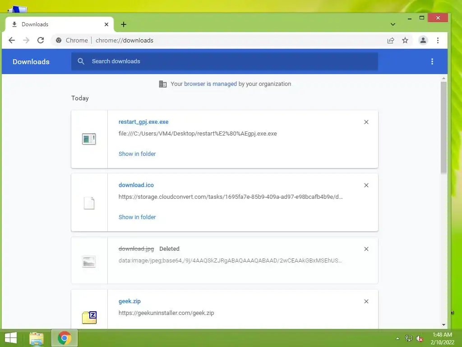The height and width of the screenshot is (347, 462).
Task: Maximize the Chrome window
Action: point(422,18)
